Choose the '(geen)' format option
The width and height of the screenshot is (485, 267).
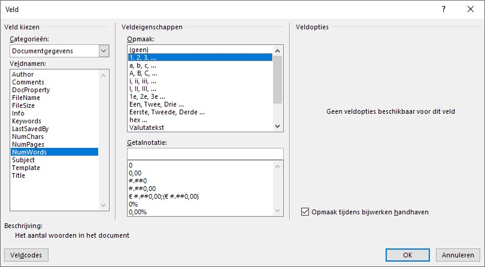(x=139, y=50)
